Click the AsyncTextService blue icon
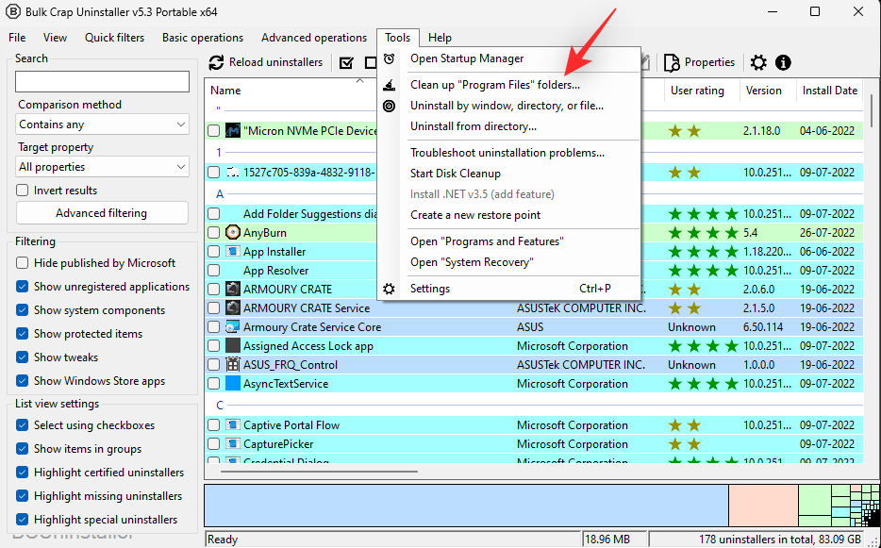 click(x=233, y=384)
